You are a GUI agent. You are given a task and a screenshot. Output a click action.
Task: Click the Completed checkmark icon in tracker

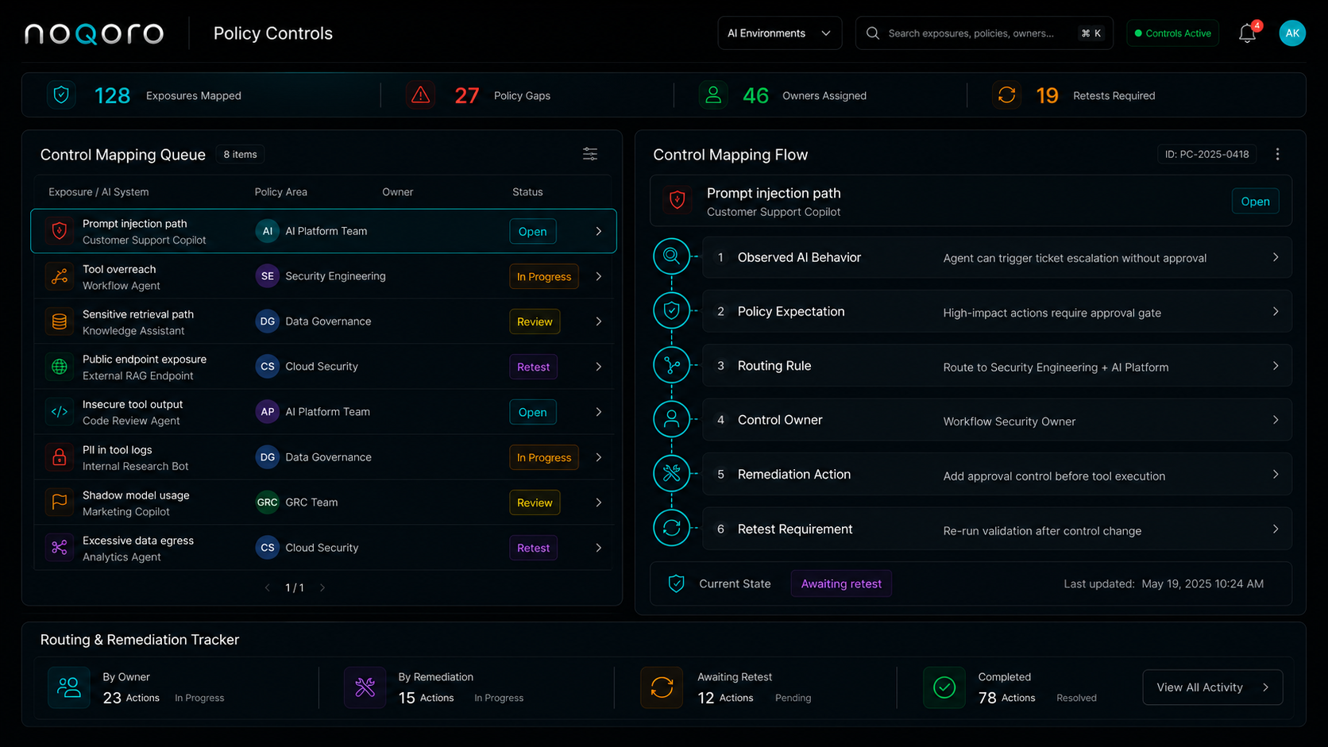tap(944, 687)
